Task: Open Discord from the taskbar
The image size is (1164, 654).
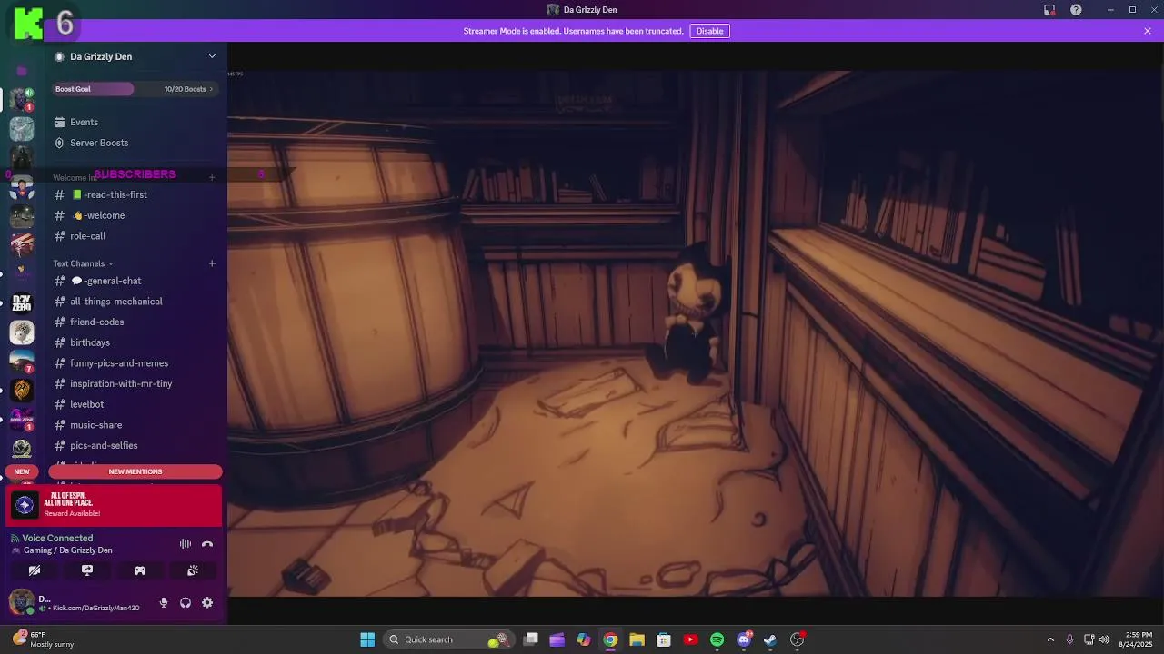Action: 744,639
